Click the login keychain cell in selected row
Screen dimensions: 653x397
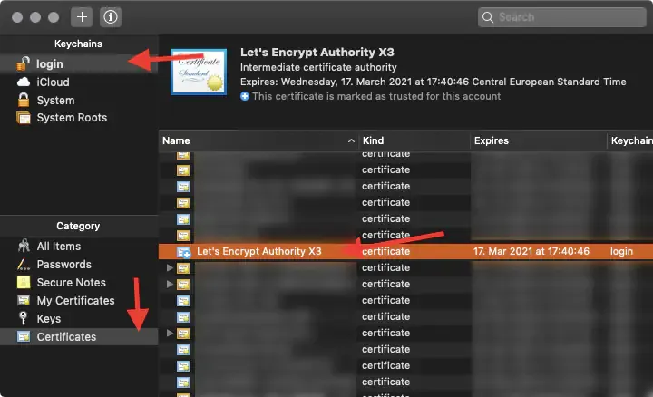621,251
